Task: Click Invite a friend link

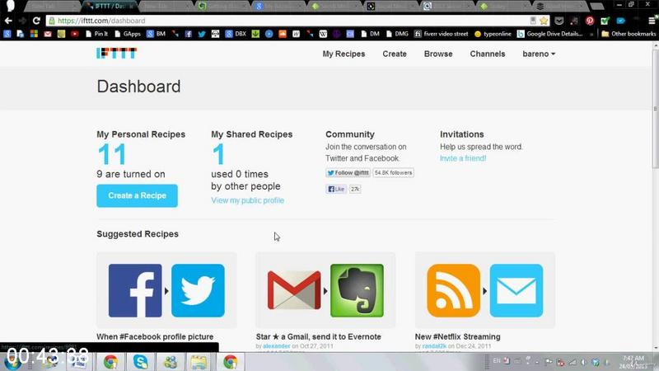Action: tap(463, 158)
